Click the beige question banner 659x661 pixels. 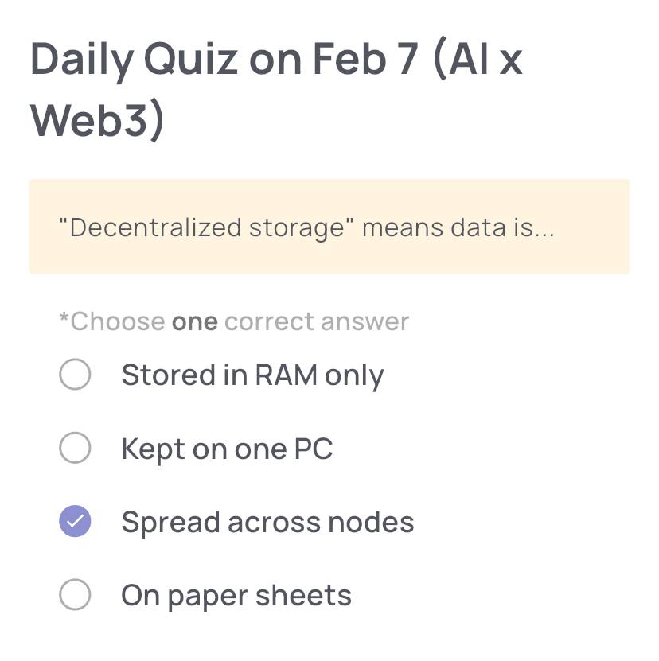point(329,227)
